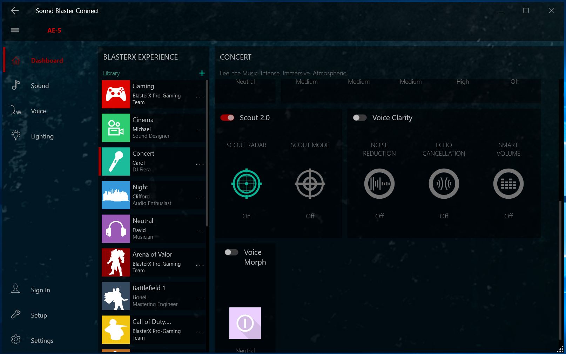Click the Echo Cancellation icon
This screenshot has width=566, height=354.
[444, 184]
